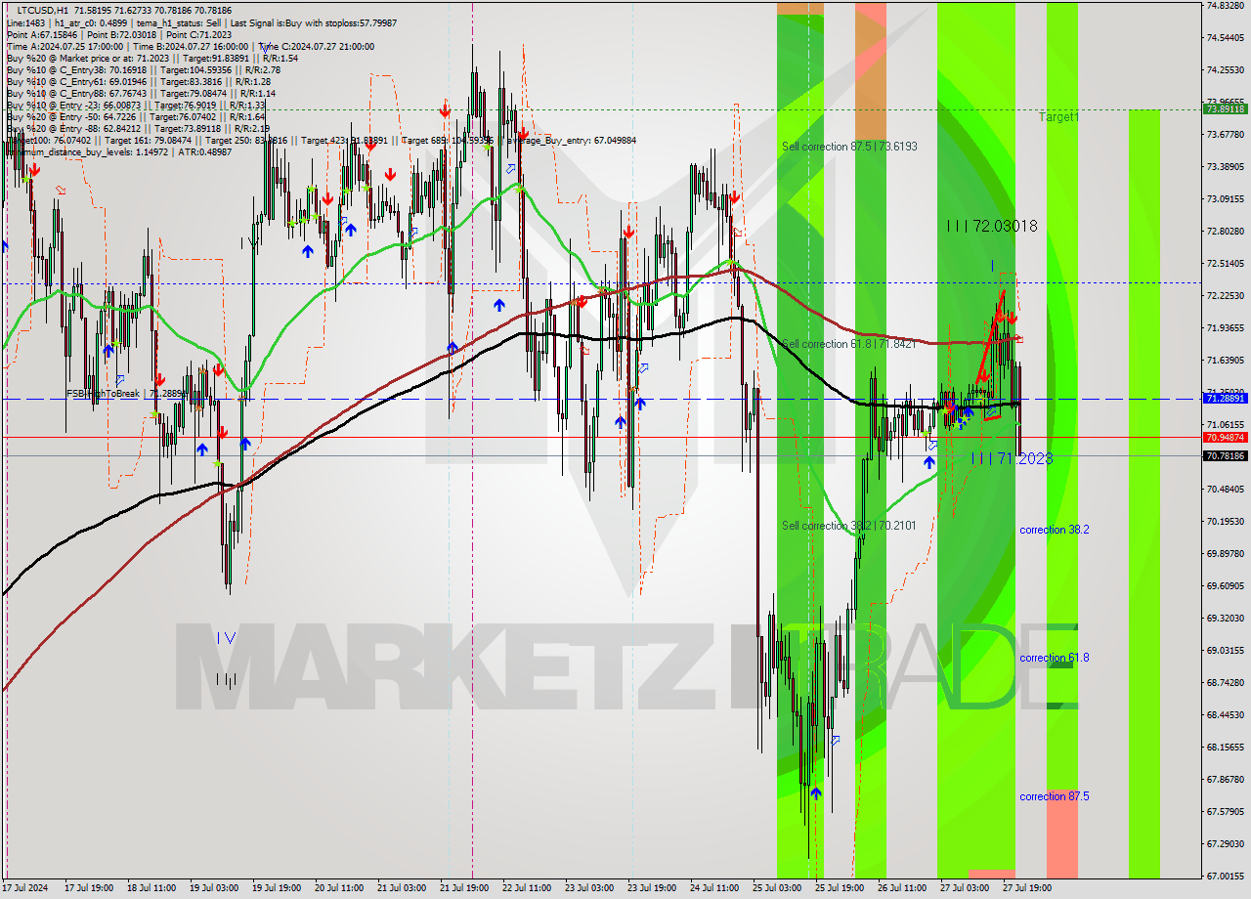Click the LTCUSD,H1 symbol title
Image resolution: width=1251 pixels, height=899 pixels.
[43, 10]
